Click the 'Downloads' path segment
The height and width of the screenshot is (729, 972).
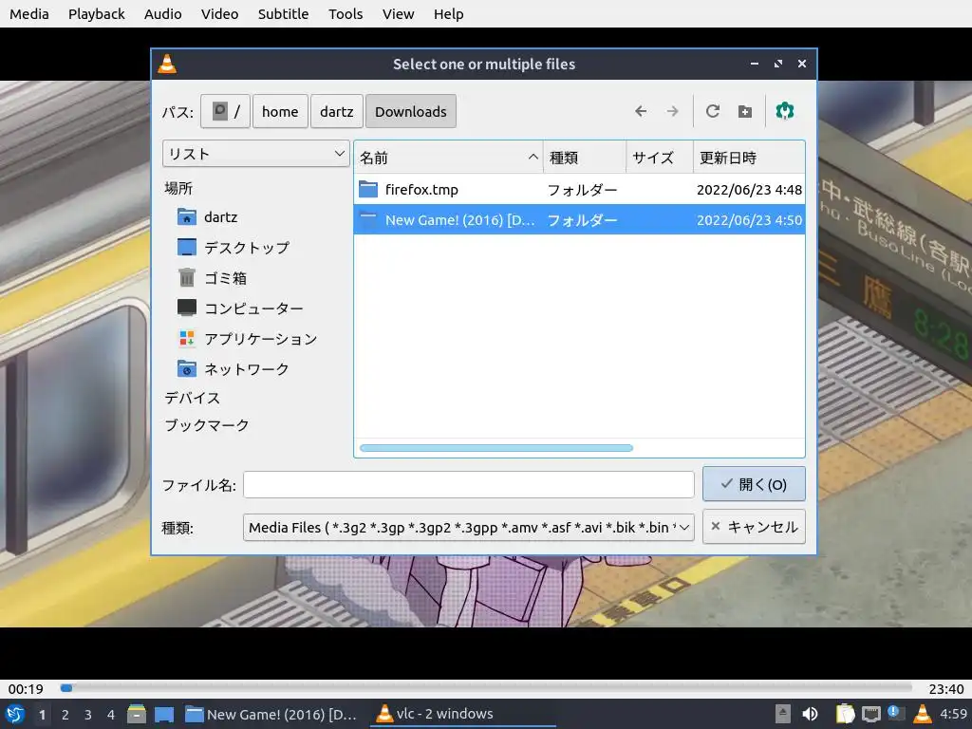coord(410,112)
